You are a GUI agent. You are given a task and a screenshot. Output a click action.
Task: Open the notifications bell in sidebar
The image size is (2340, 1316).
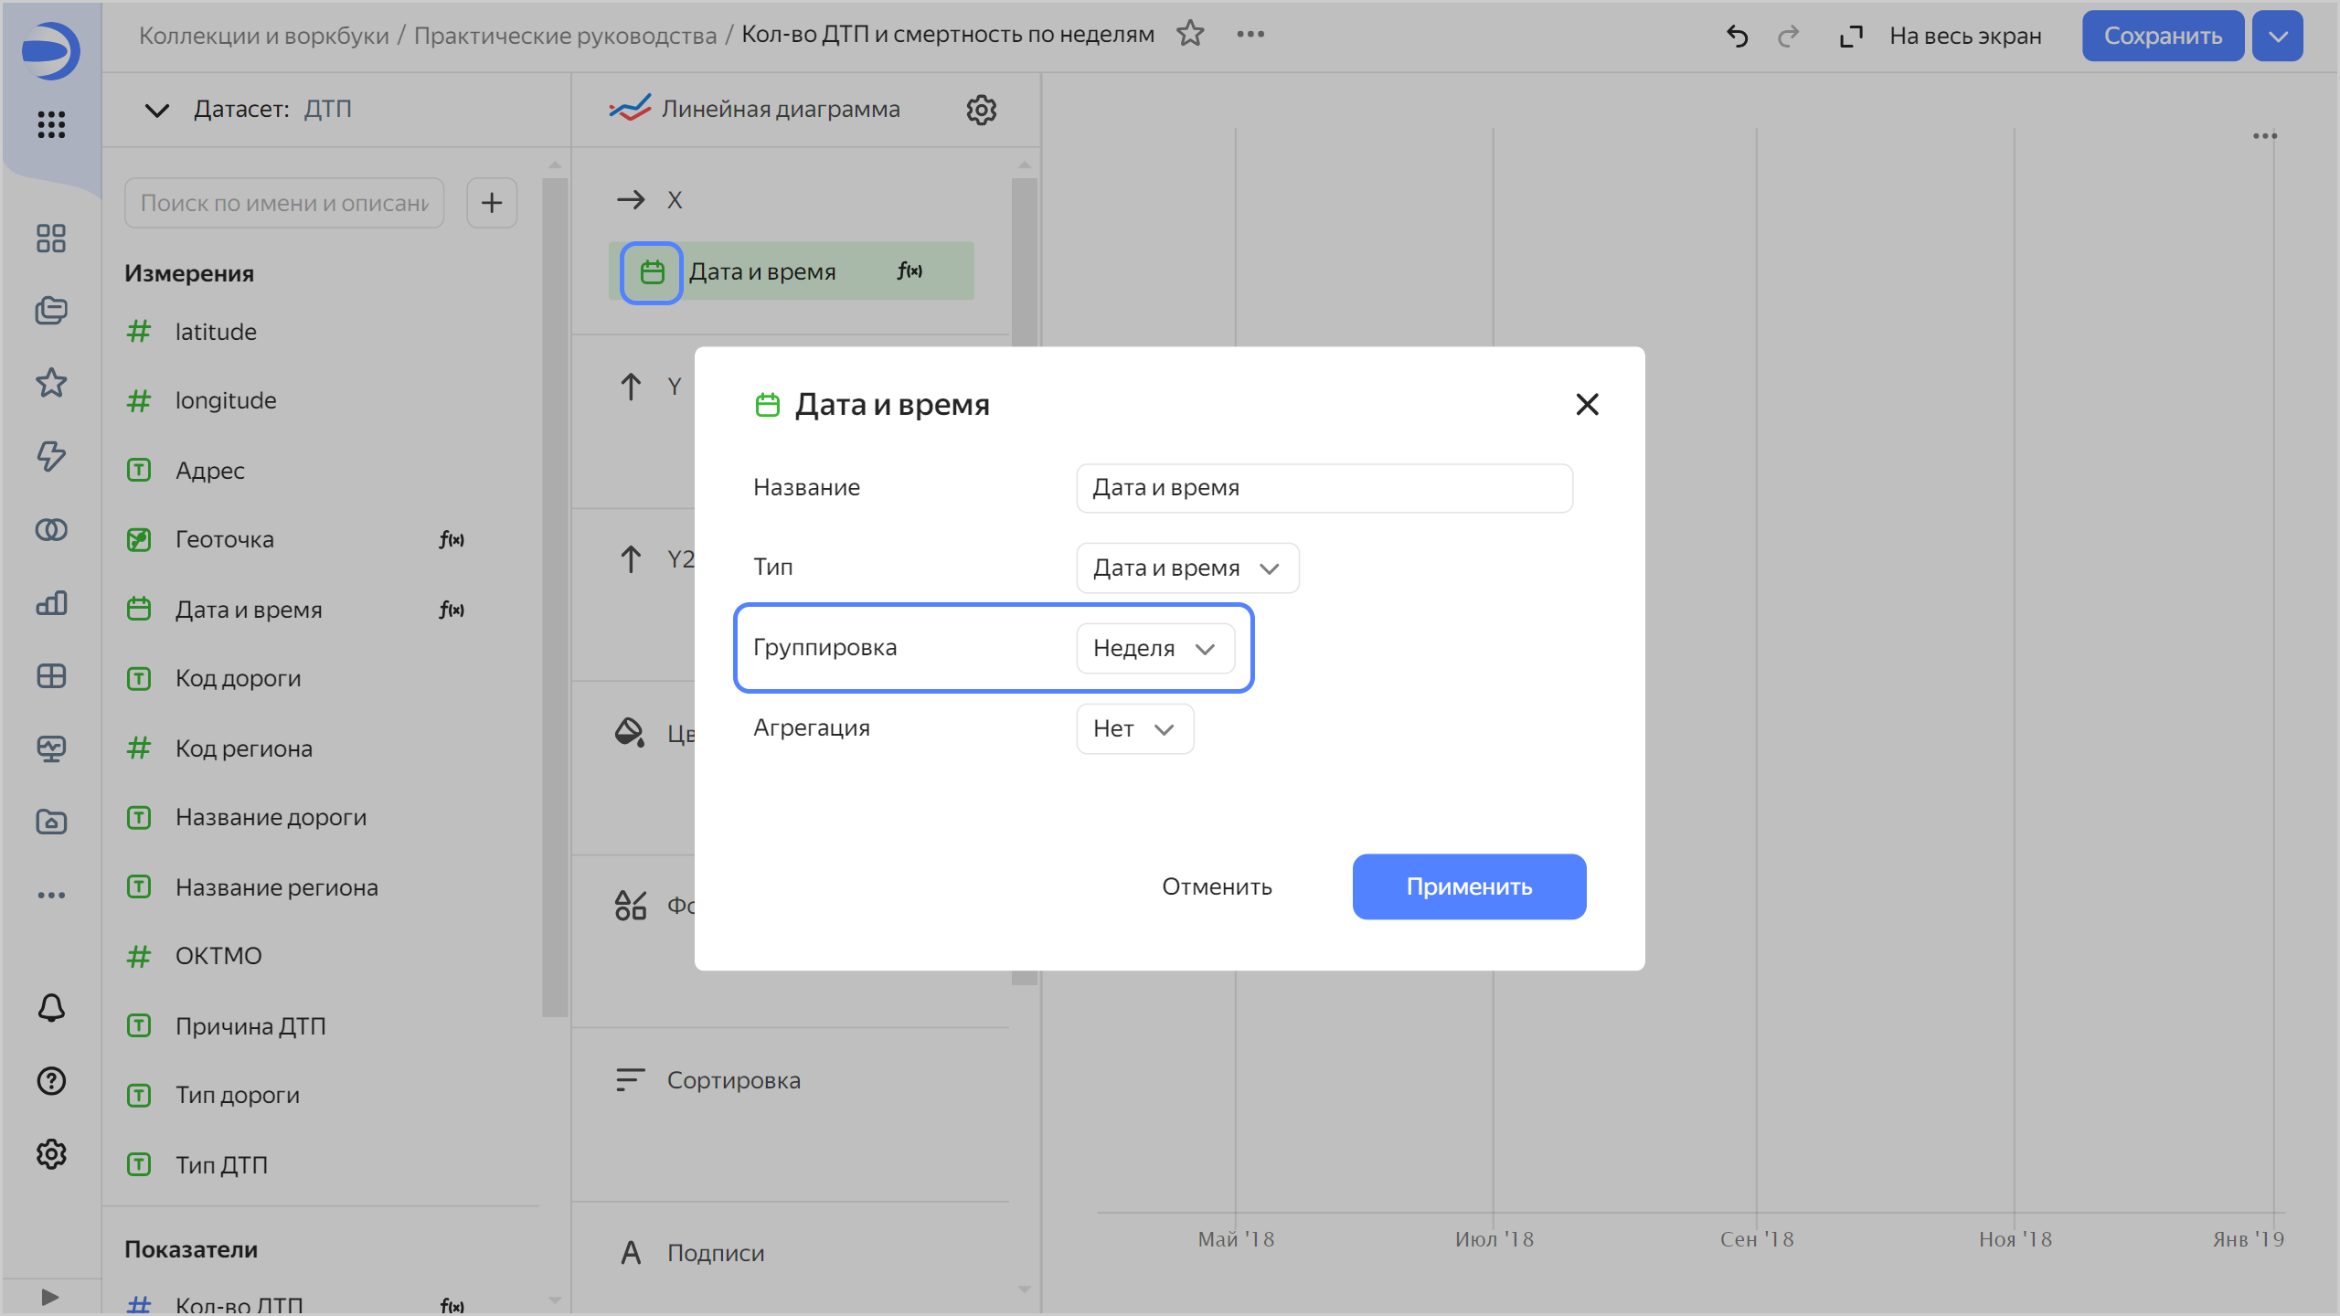tap(51, 1007)
